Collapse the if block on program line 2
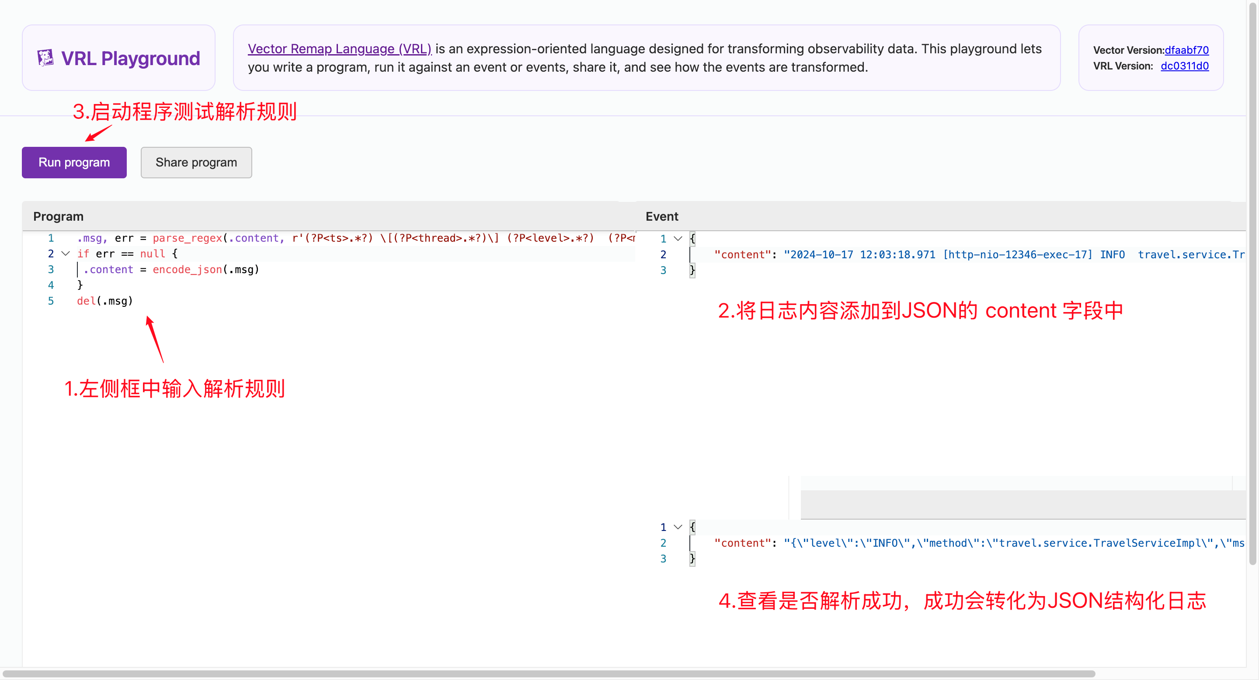The height and width of the screenshot is (680, 1259). pos(66,253)
